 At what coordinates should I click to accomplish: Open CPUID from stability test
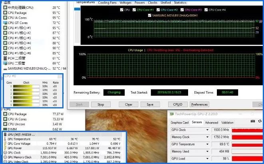point(178,104)
